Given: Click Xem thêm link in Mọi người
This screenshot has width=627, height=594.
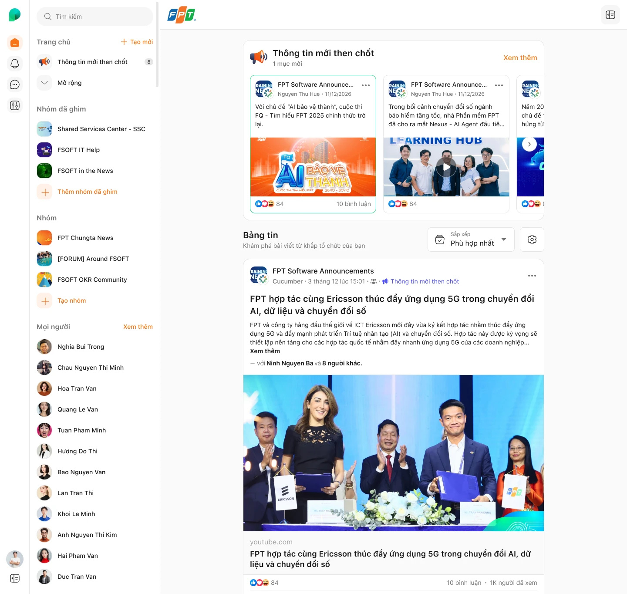Looking at the screenshot, I should click(138, 327).
